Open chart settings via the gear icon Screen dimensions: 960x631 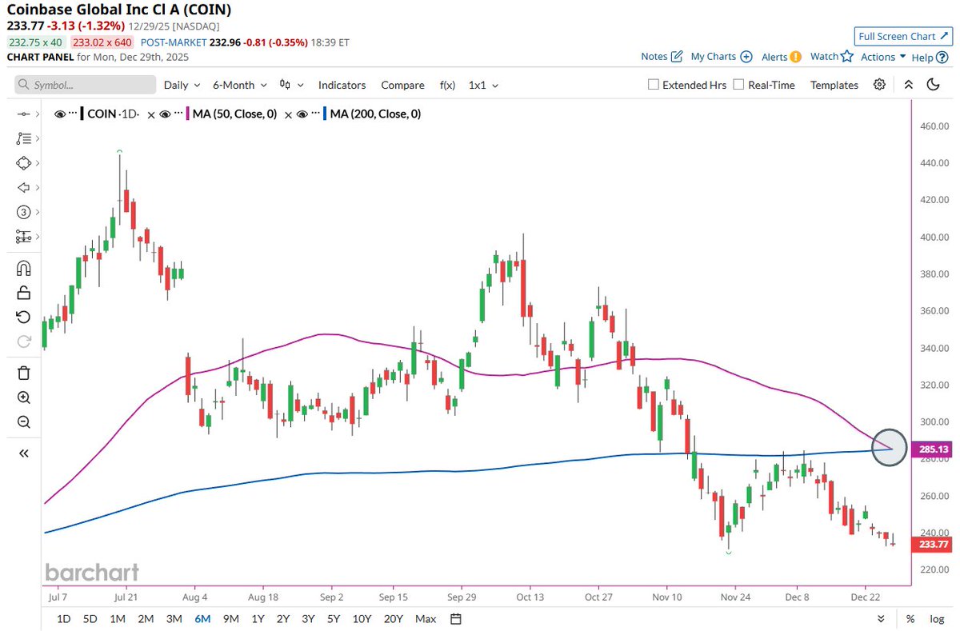pos(879,85)
